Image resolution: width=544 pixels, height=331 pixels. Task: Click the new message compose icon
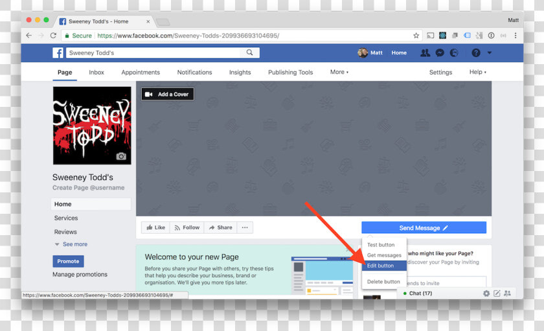tap(497, 293)
